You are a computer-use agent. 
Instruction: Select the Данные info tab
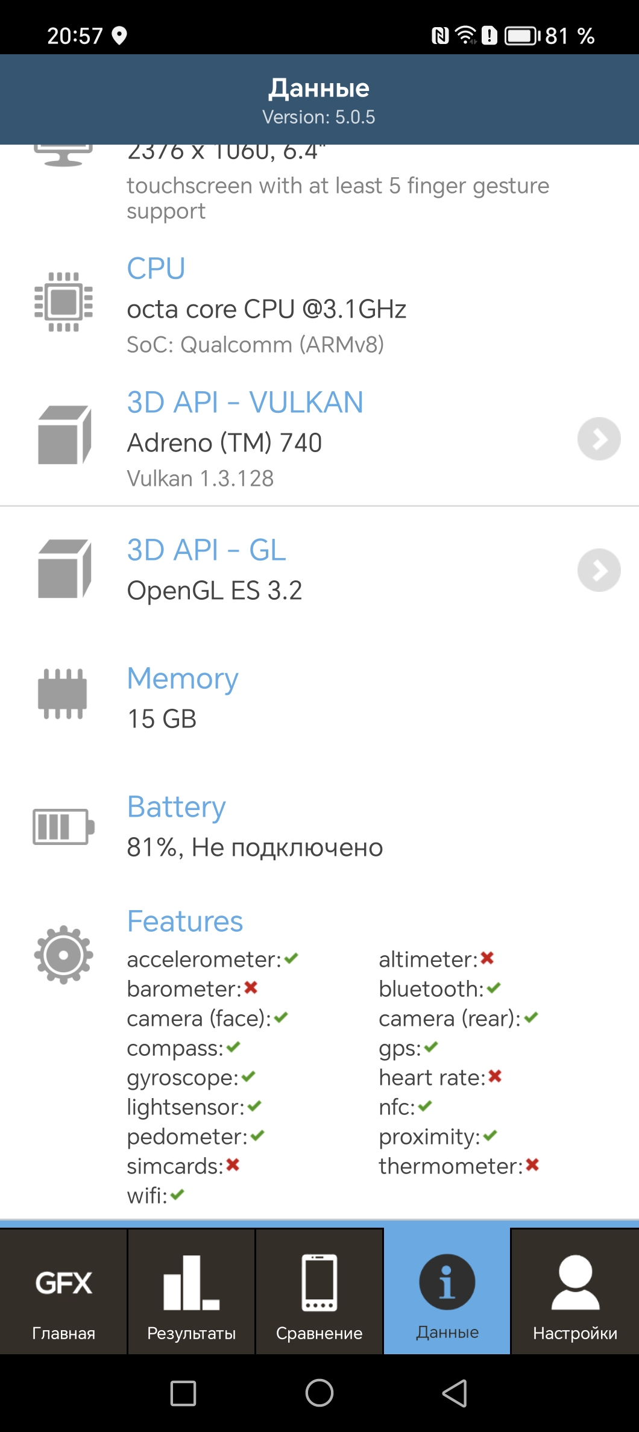click(x=447, y=1291)
